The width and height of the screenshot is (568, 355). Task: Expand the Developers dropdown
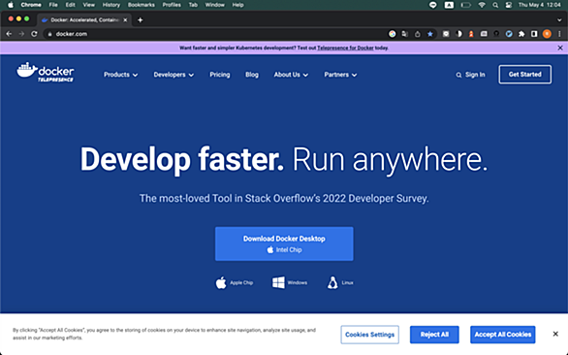pos(174,75)
